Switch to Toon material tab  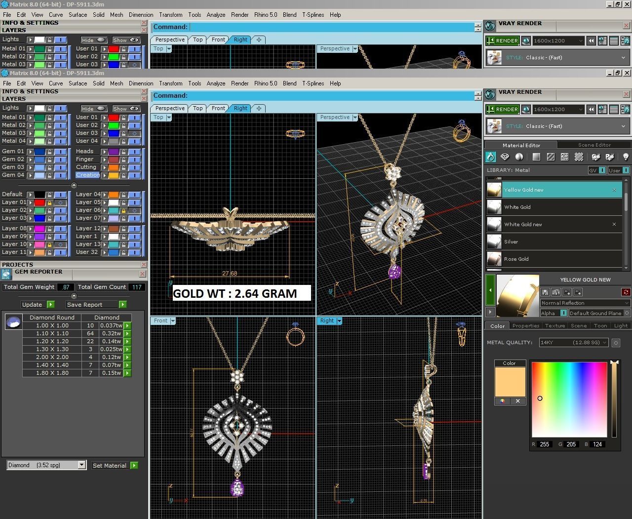(600, 326)
